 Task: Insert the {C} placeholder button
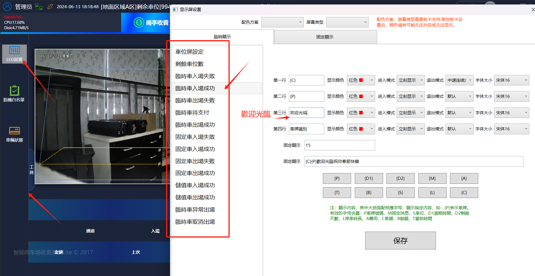[464, 193]
